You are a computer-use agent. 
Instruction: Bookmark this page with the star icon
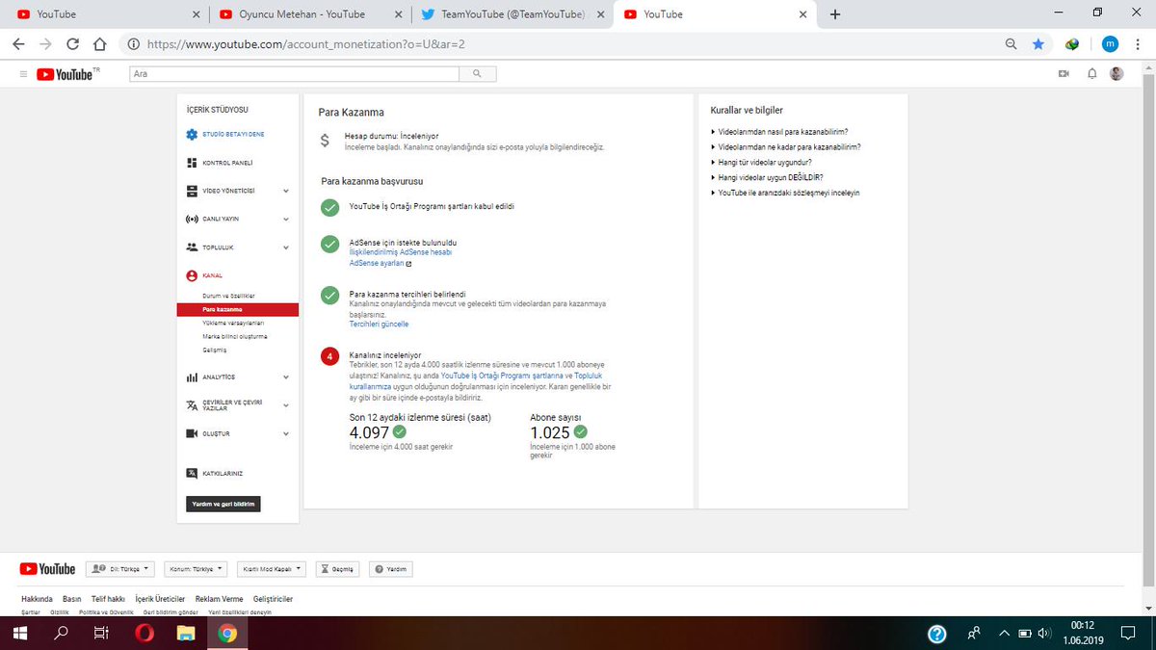click(1038, 43)
